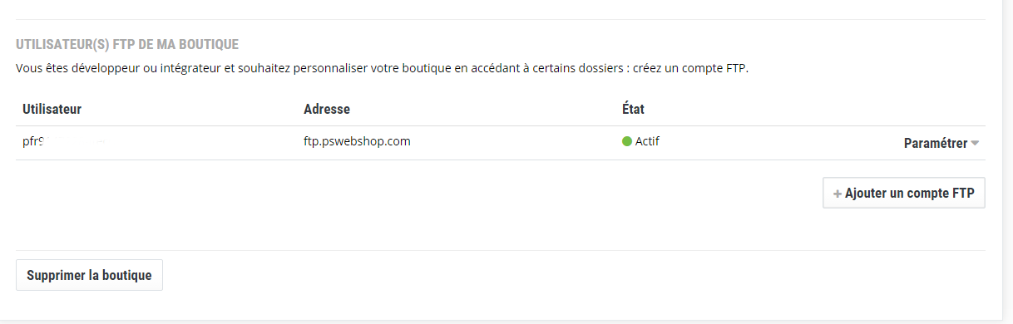This screenshot has height=324, width=1013.
Task: Click the Utilisateur column header
Action: [52, 109]
